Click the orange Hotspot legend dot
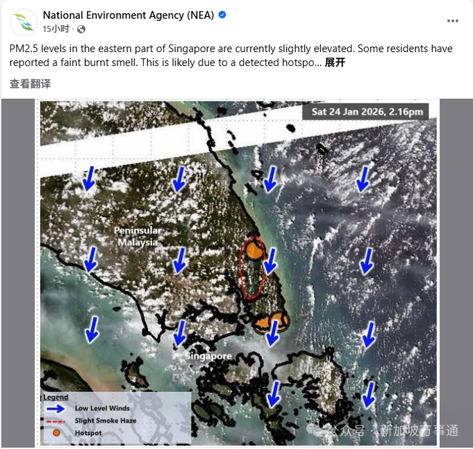Screen dimensions: 473x449 [56, 433]
